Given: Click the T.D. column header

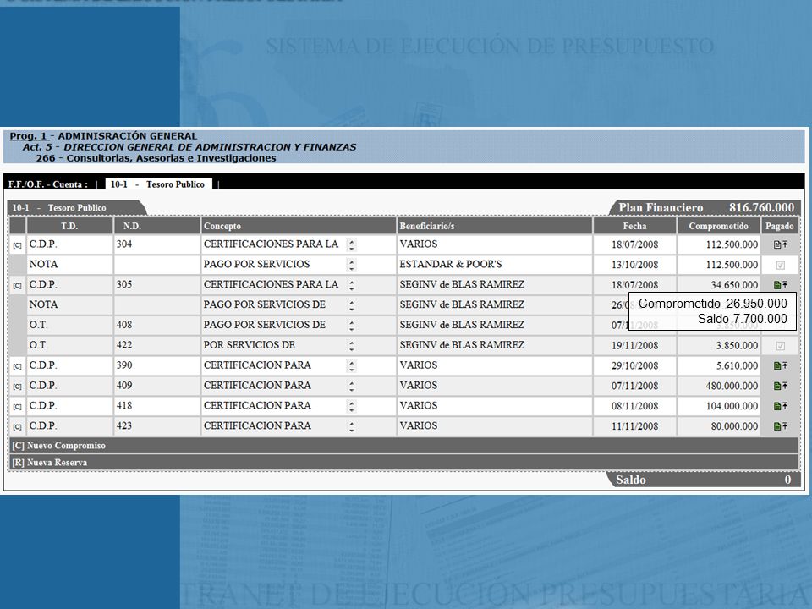Looking at the screenshot, I should click(x=69, y=226).
